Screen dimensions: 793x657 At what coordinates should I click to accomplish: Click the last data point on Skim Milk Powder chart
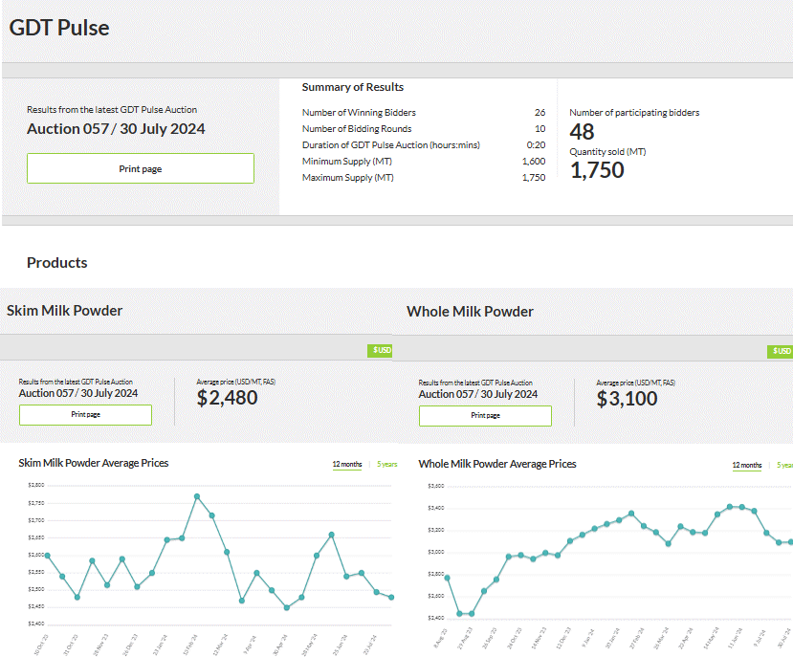(391, 598)
